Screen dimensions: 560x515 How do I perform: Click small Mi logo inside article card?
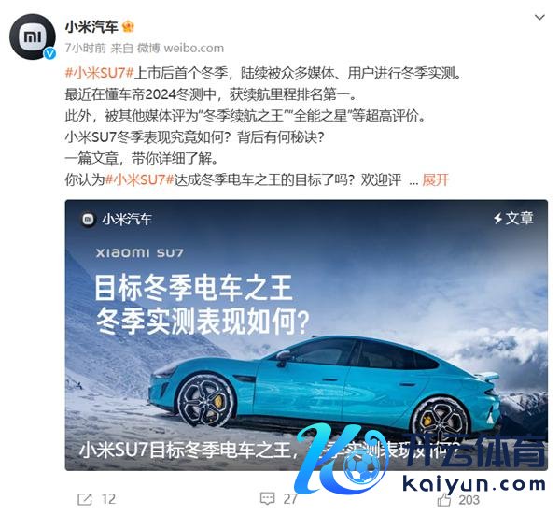coord(89,219)
